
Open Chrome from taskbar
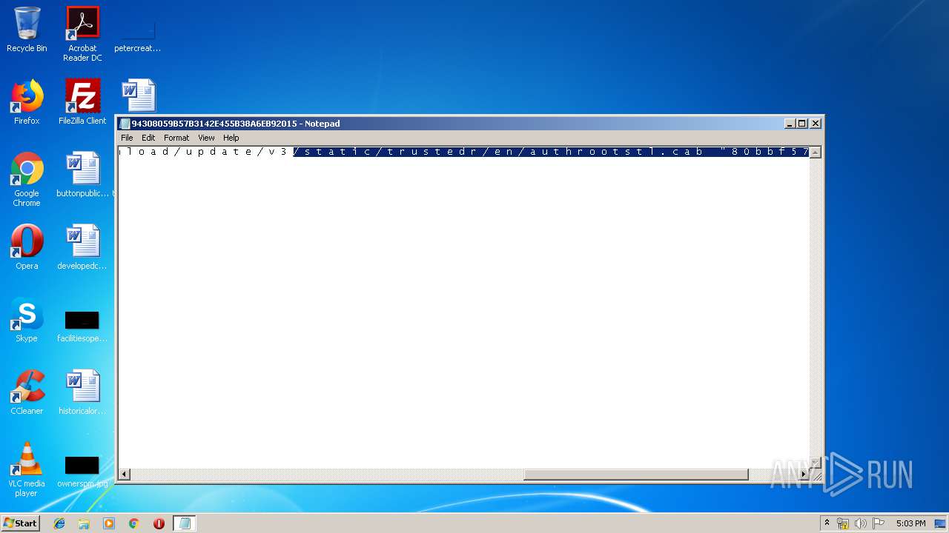[133, 523]
